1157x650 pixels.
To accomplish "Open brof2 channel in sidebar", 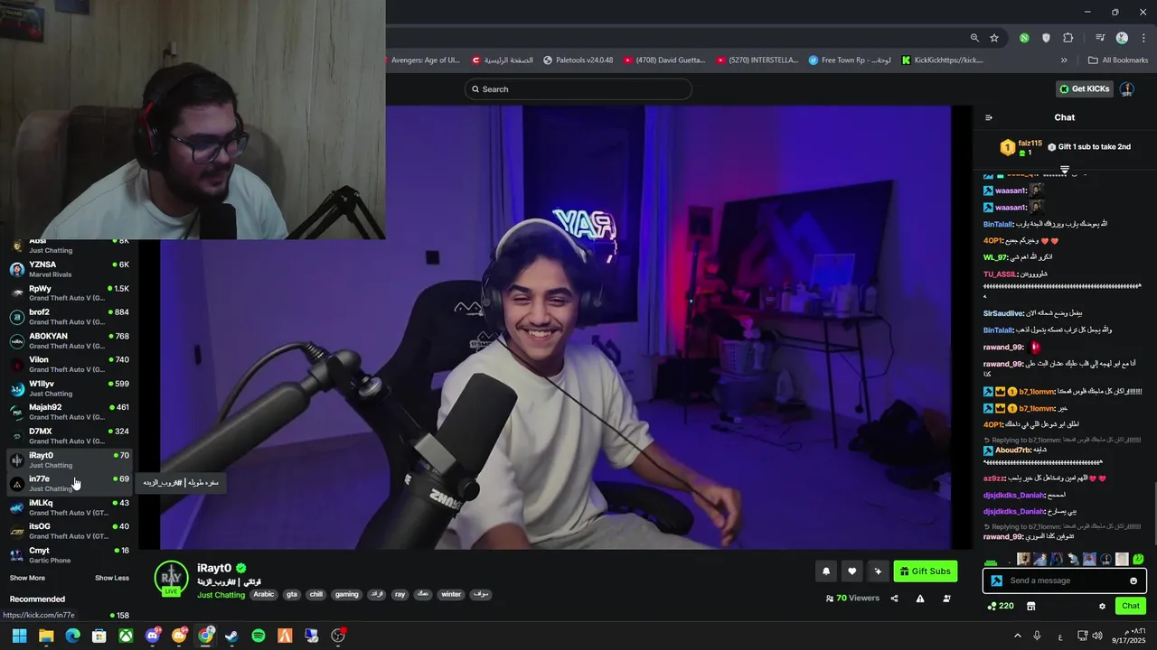I will coord(69,317).
